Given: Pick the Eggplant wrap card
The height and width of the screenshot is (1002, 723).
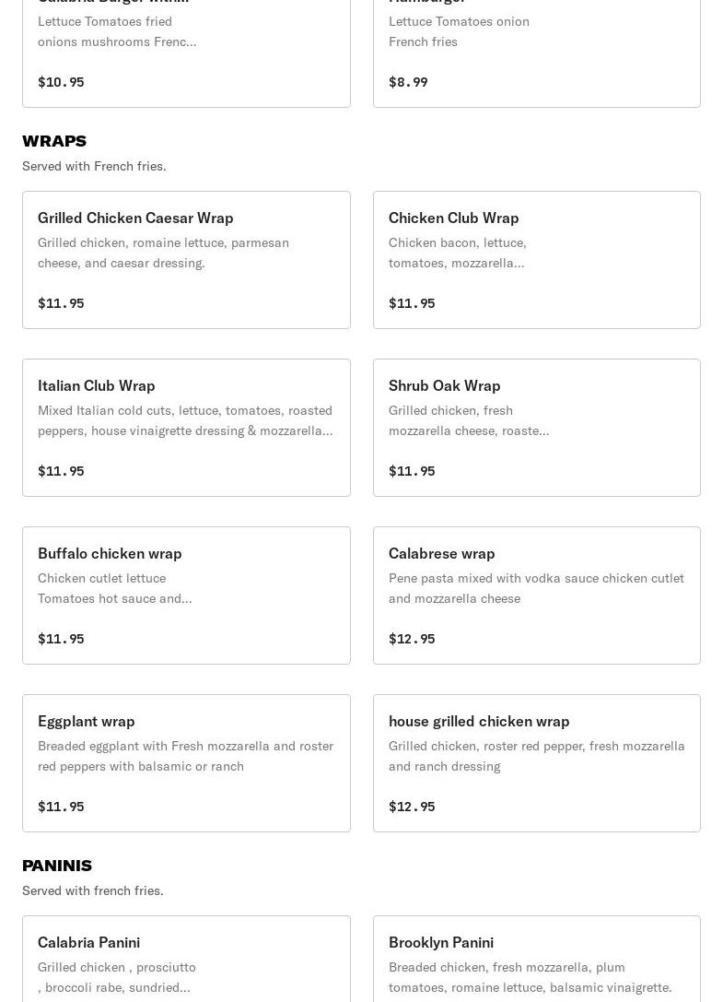Looking at the screenshot, I should click(186, 763).
